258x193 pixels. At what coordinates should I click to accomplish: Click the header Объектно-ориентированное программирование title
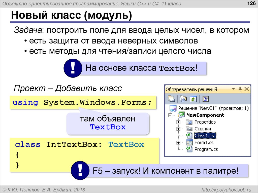point(92,4)
